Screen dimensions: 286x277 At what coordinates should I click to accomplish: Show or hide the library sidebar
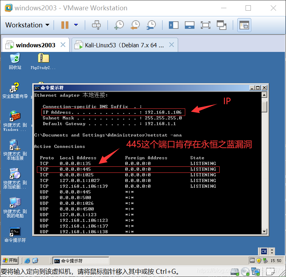(174, 25)
